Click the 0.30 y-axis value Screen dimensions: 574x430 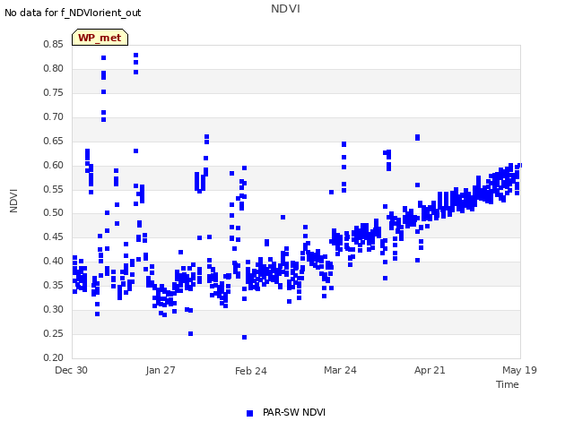tap(54, 309)
